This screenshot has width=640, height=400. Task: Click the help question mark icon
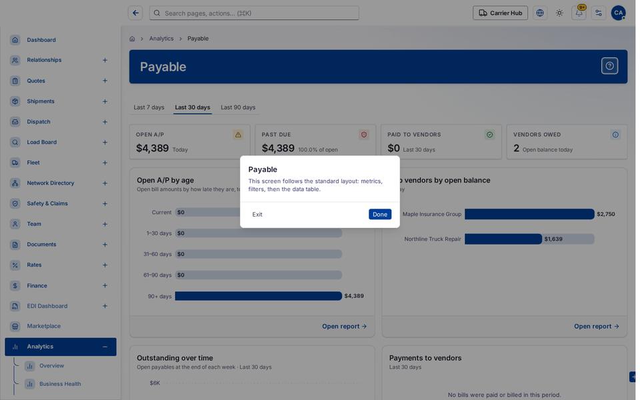(x=609, y=66)
